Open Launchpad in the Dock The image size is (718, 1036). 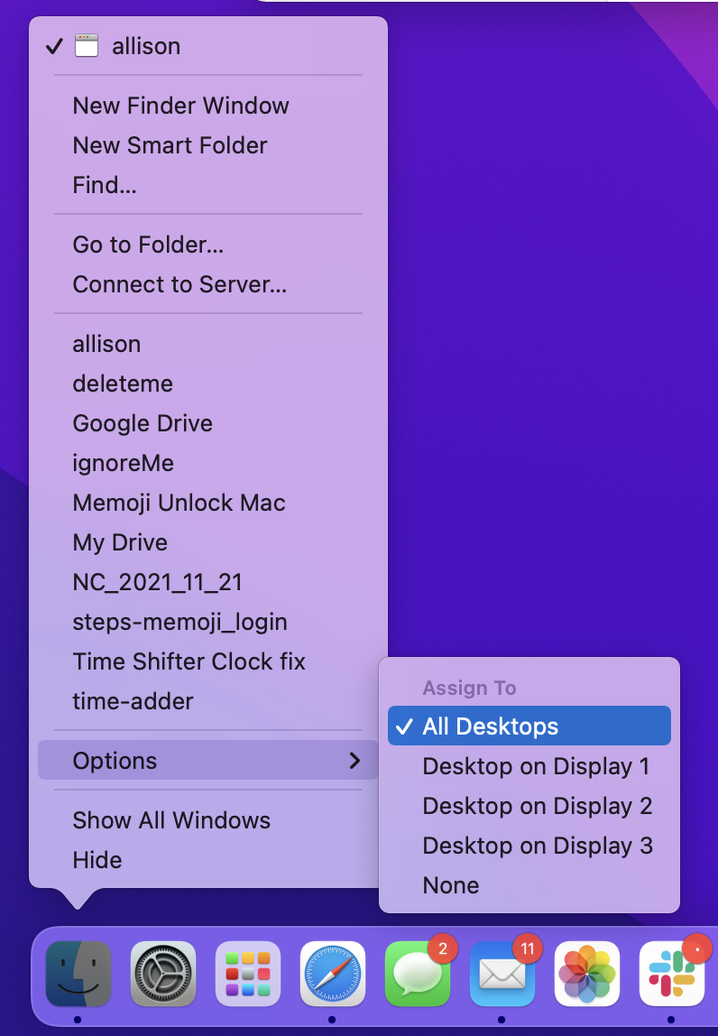coord(248,974)
